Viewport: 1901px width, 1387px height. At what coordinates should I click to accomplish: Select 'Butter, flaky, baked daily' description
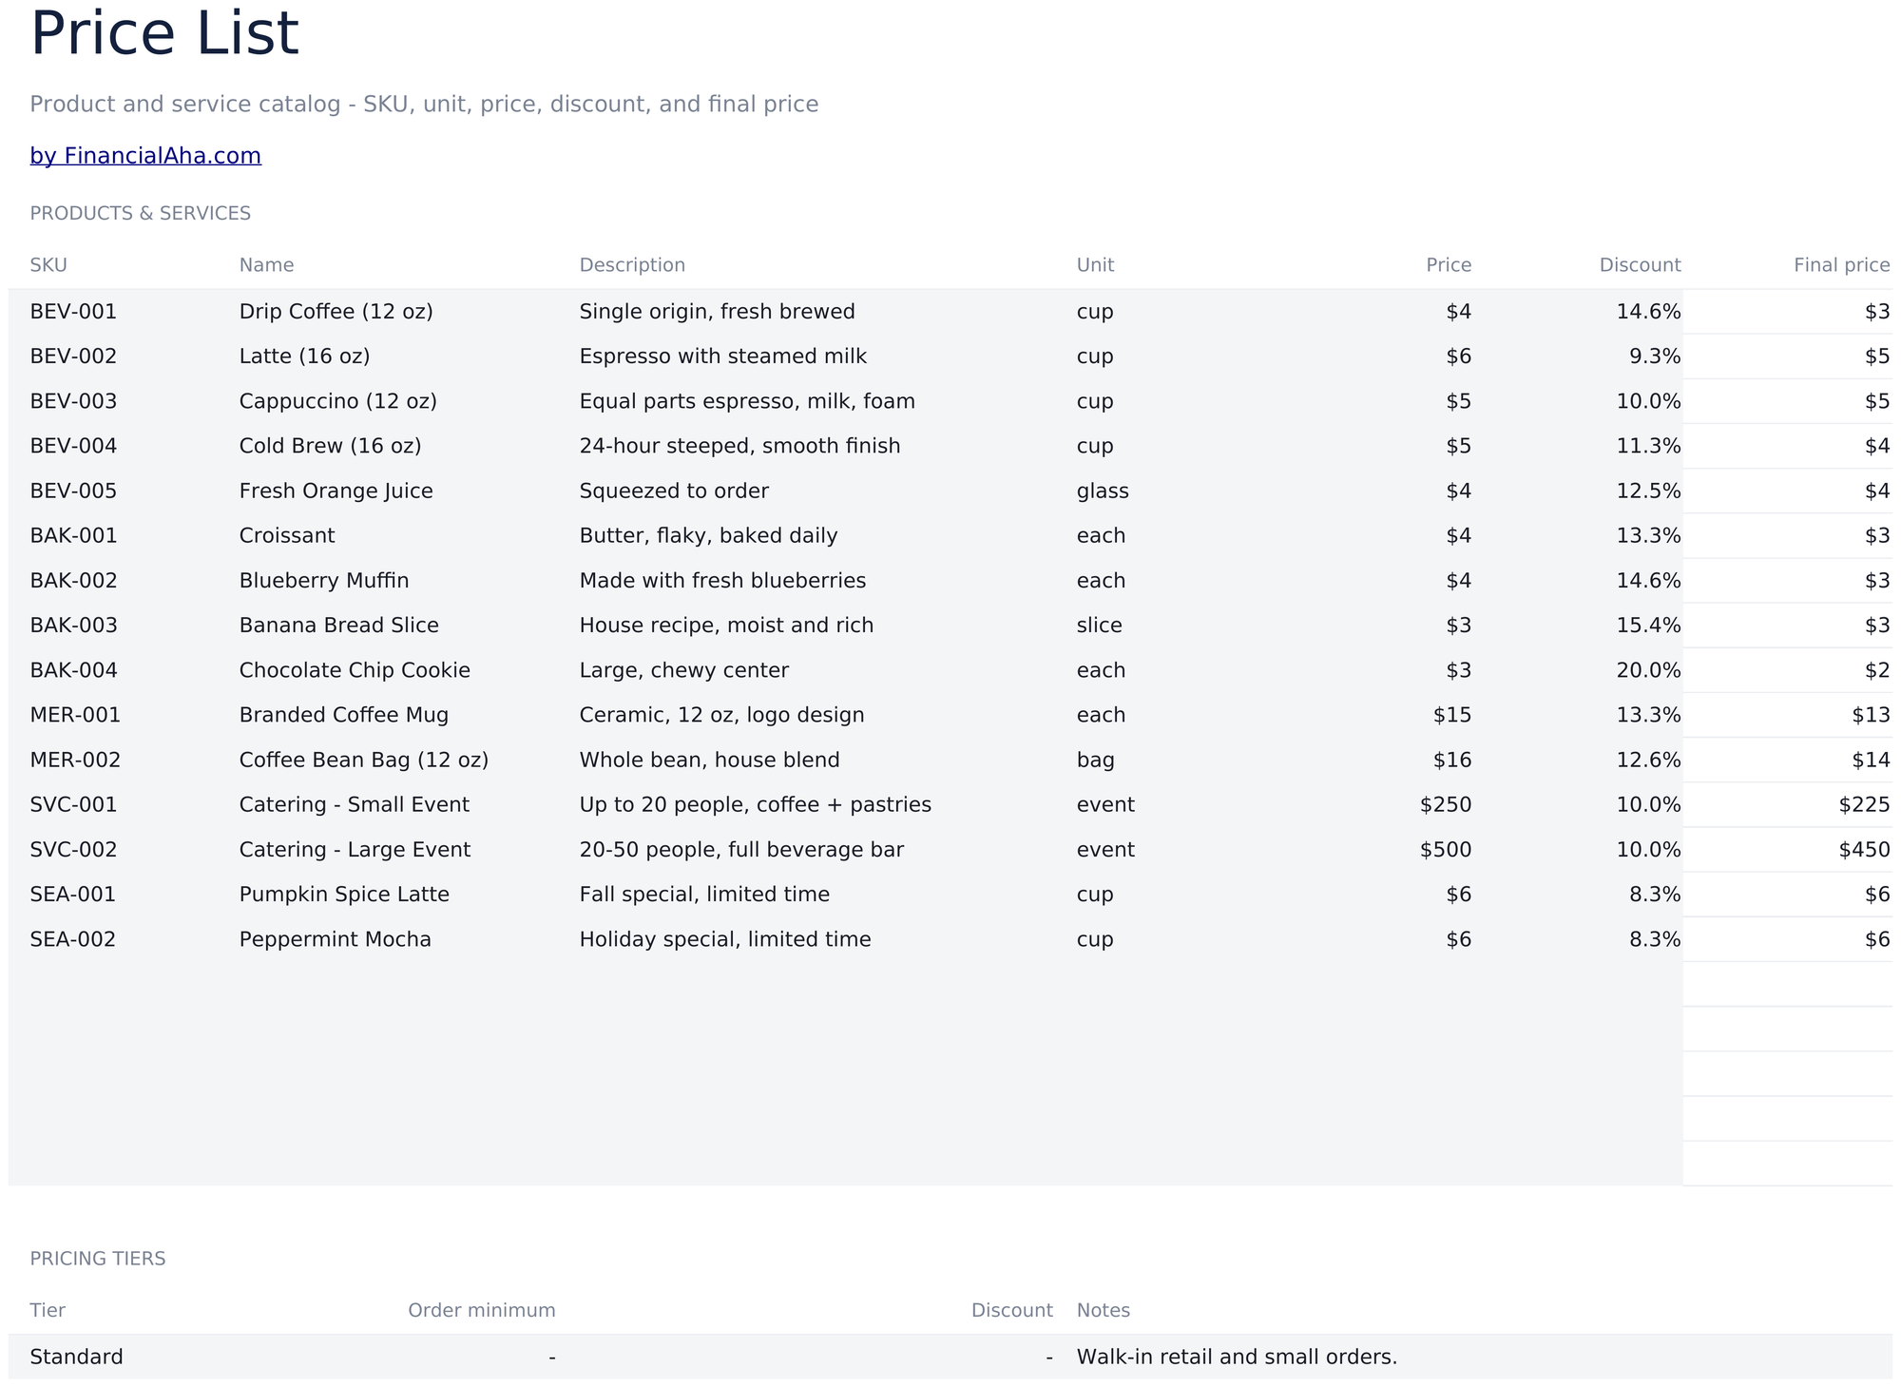point(709,536)
